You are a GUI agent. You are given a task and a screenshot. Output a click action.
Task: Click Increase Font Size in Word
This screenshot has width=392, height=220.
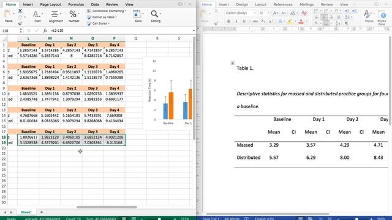pos(276,13)
